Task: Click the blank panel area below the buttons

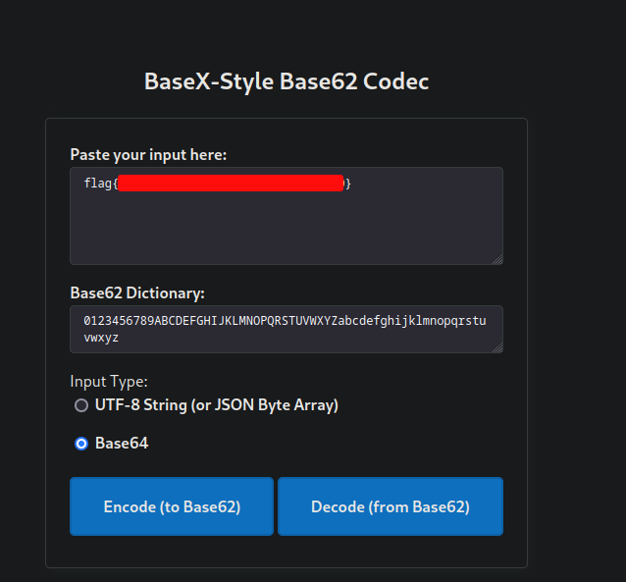Action: pos(286,551)
